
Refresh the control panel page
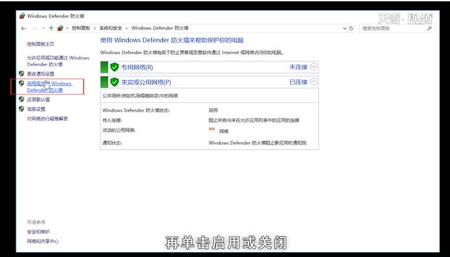pos(351,29)
